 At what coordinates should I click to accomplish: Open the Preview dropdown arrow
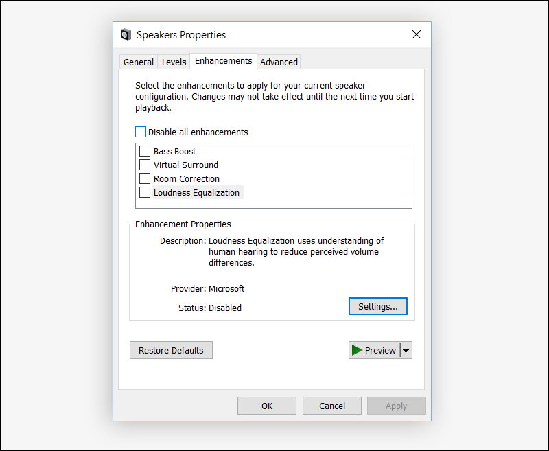tap(406, 350)
